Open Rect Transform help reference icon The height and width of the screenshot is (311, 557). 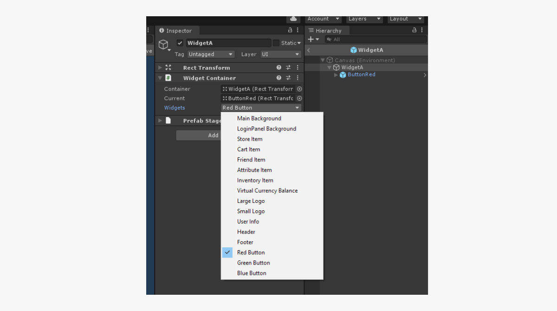tap(279, 67)
